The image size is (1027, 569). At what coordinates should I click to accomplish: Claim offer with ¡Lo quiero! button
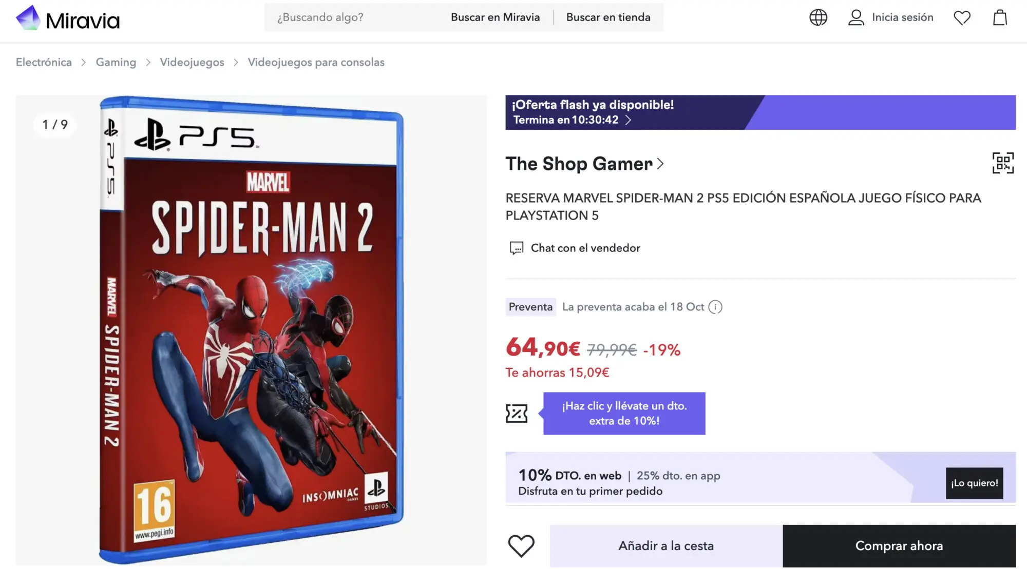pos(974,483)
